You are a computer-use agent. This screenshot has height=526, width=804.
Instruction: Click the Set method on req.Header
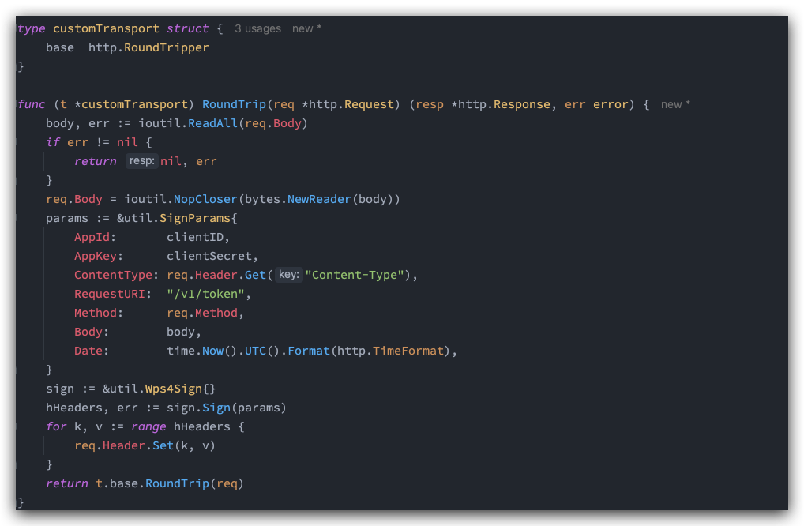tap(163, 445)
